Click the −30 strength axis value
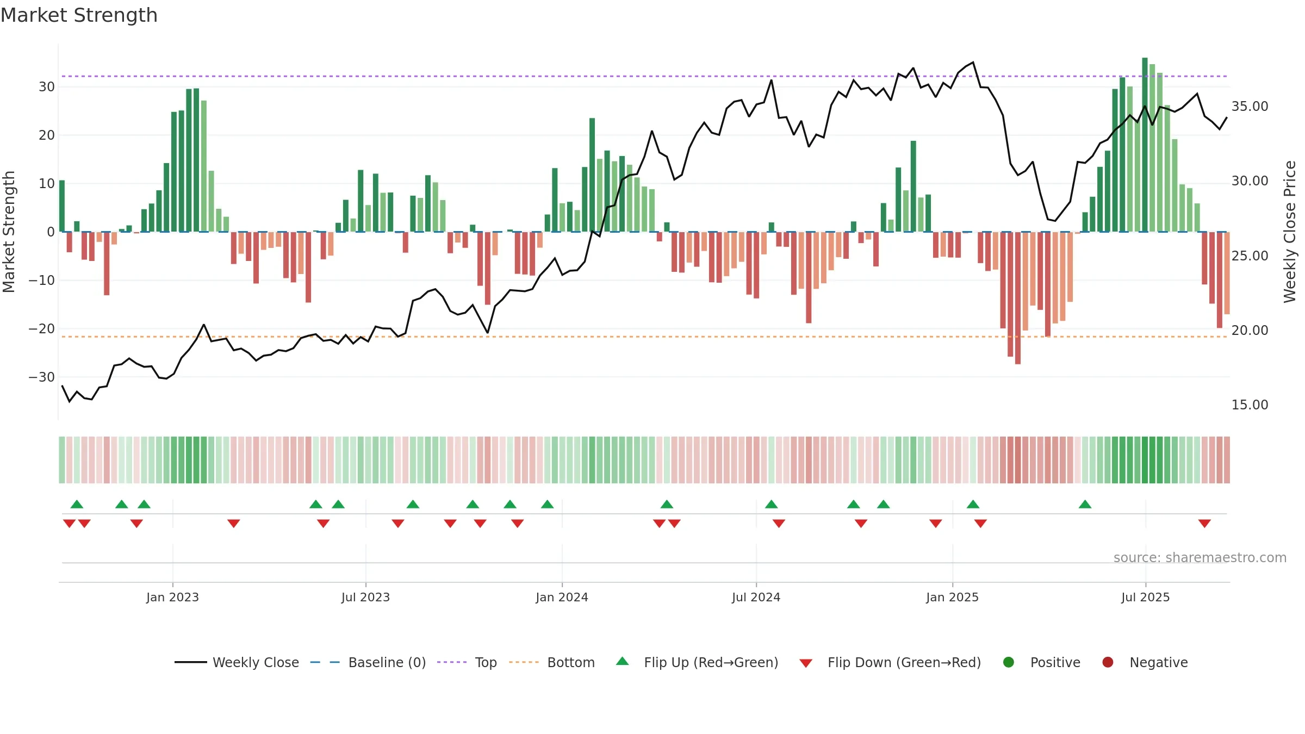 [42, 377]
